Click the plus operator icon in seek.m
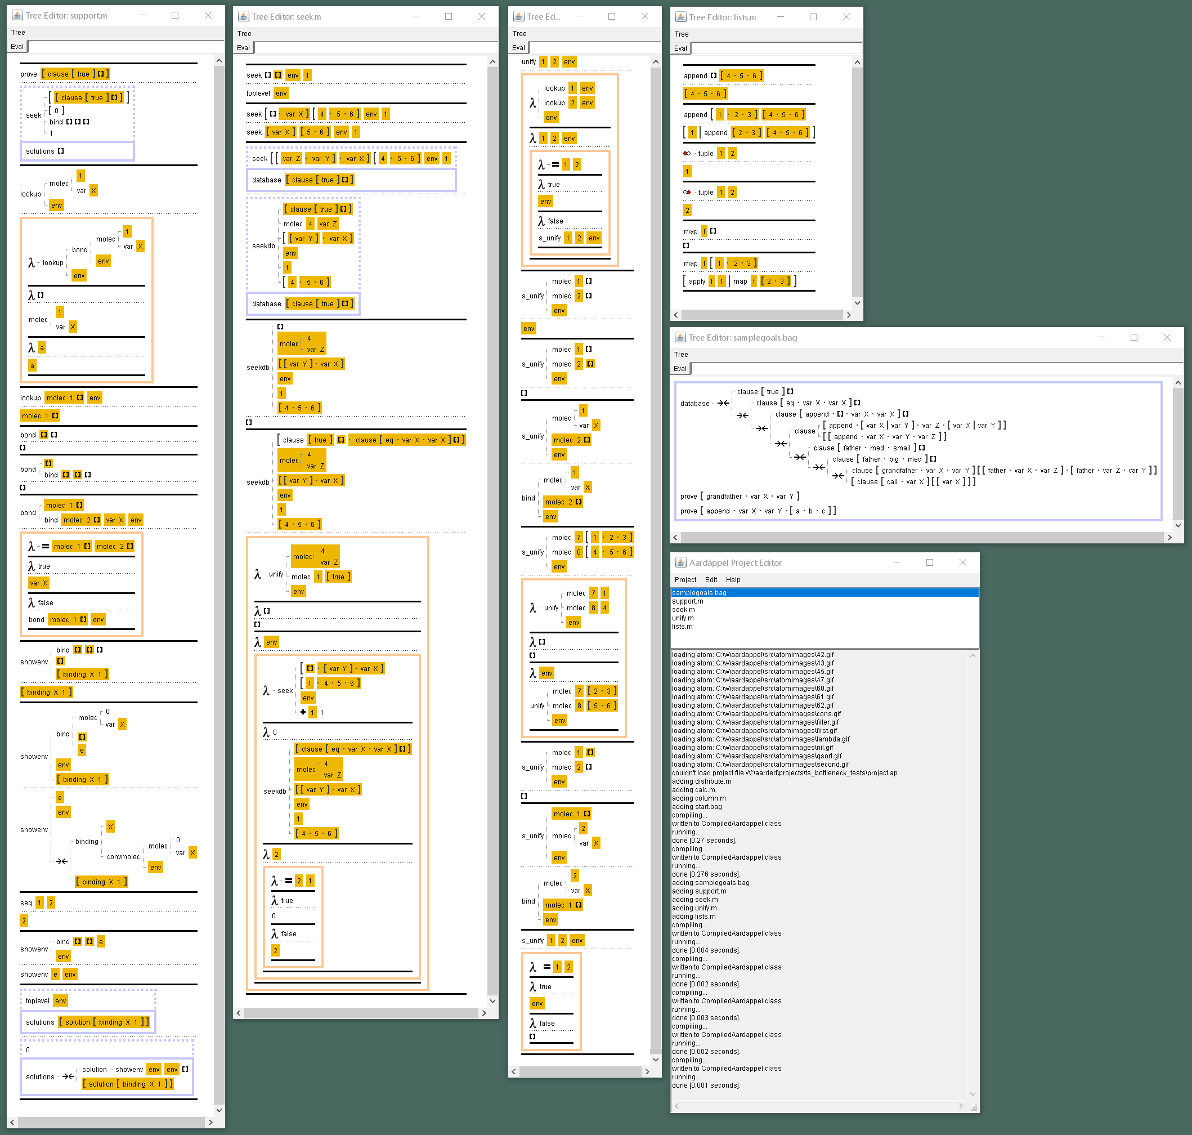Viewport: 1192px width, 1135px height. tap(303, 712)
